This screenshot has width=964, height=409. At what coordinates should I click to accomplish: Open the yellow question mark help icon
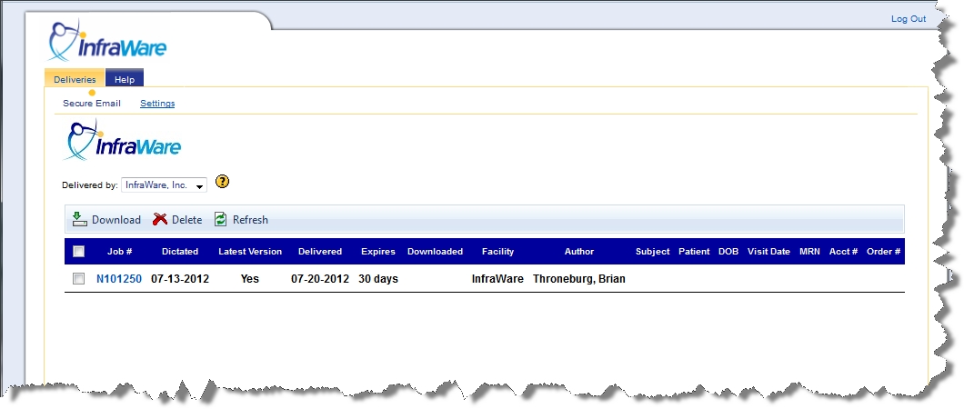coord(223,182)
